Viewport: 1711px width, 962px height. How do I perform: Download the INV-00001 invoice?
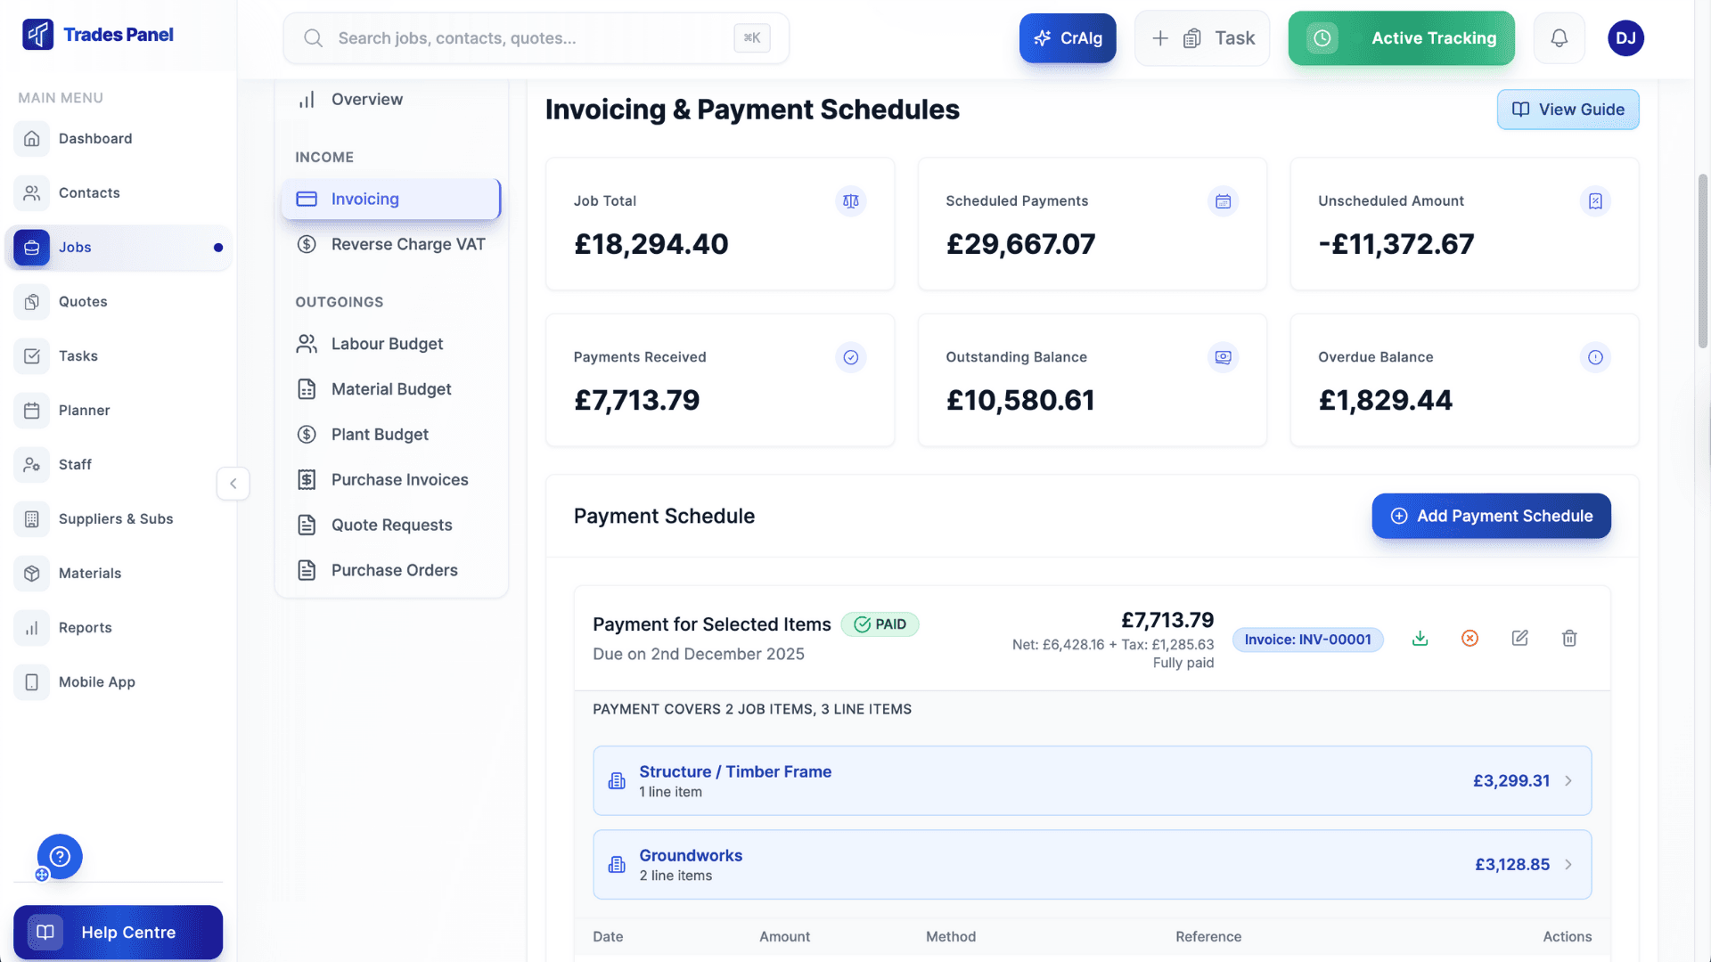(1420, 639)
